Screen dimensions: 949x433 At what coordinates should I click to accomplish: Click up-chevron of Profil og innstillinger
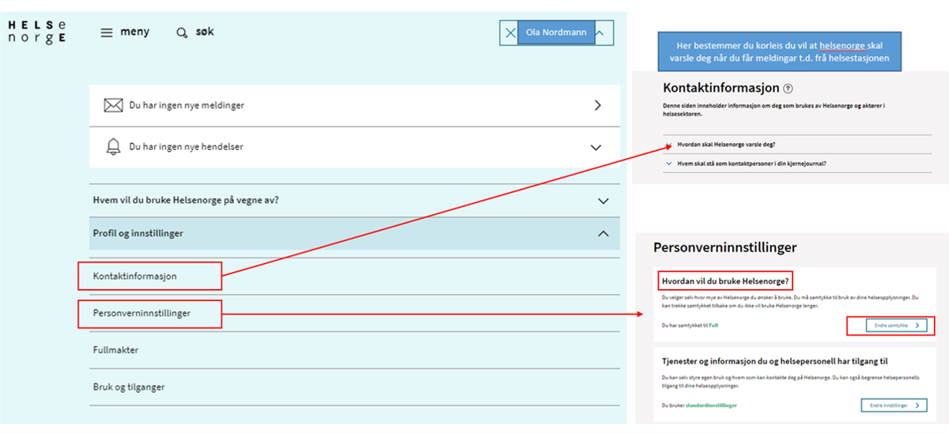tap(603, 234)
